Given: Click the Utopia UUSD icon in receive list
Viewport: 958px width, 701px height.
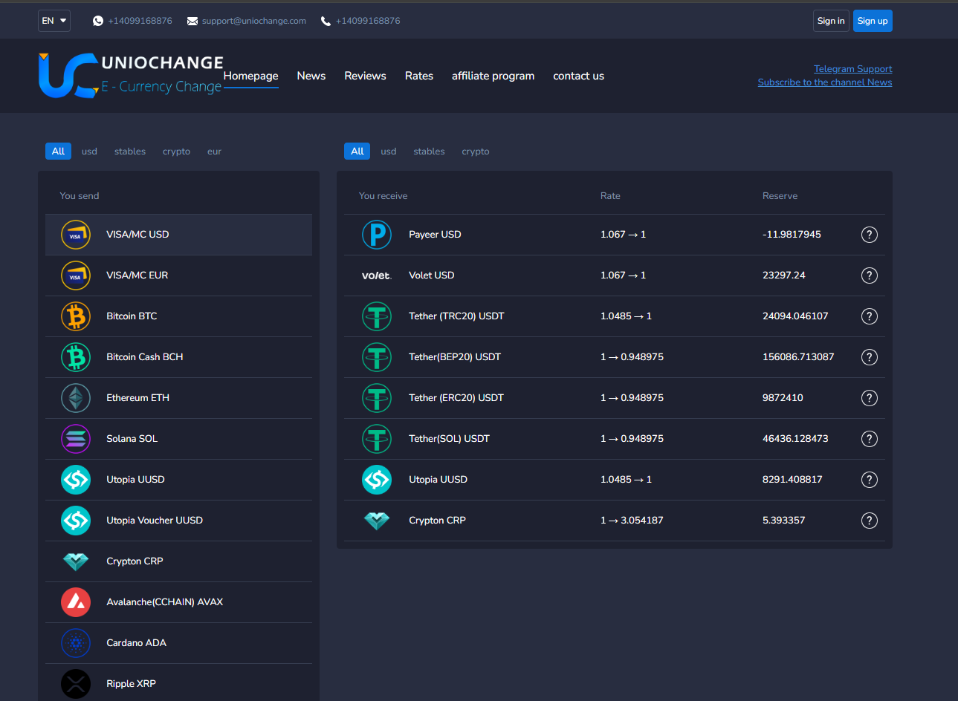Looking at the screenshot, I should click(377, 480).
